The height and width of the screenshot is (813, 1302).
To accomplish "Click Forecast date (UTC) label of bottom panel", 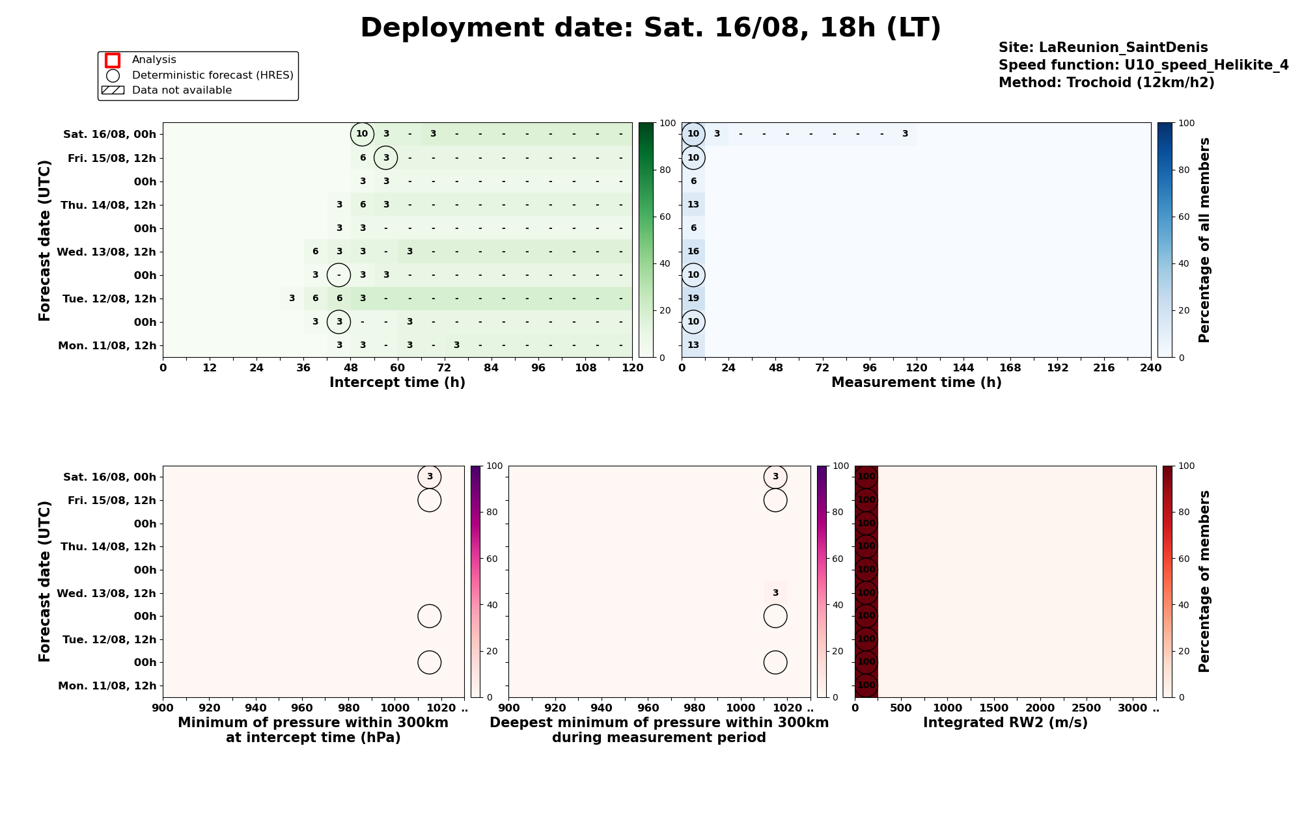I will click(44, 581).
